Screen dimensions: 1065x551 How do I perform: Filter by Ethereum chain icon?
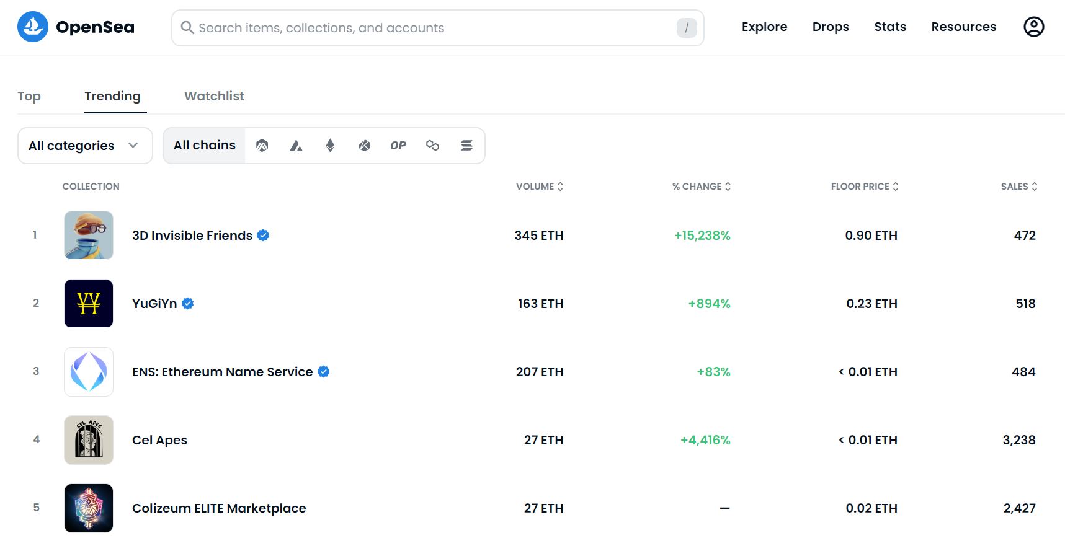tap(331, 146)
